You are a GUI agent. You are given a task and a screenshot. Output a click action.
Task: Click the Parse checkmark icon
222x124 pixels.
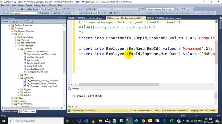point(66,13)
